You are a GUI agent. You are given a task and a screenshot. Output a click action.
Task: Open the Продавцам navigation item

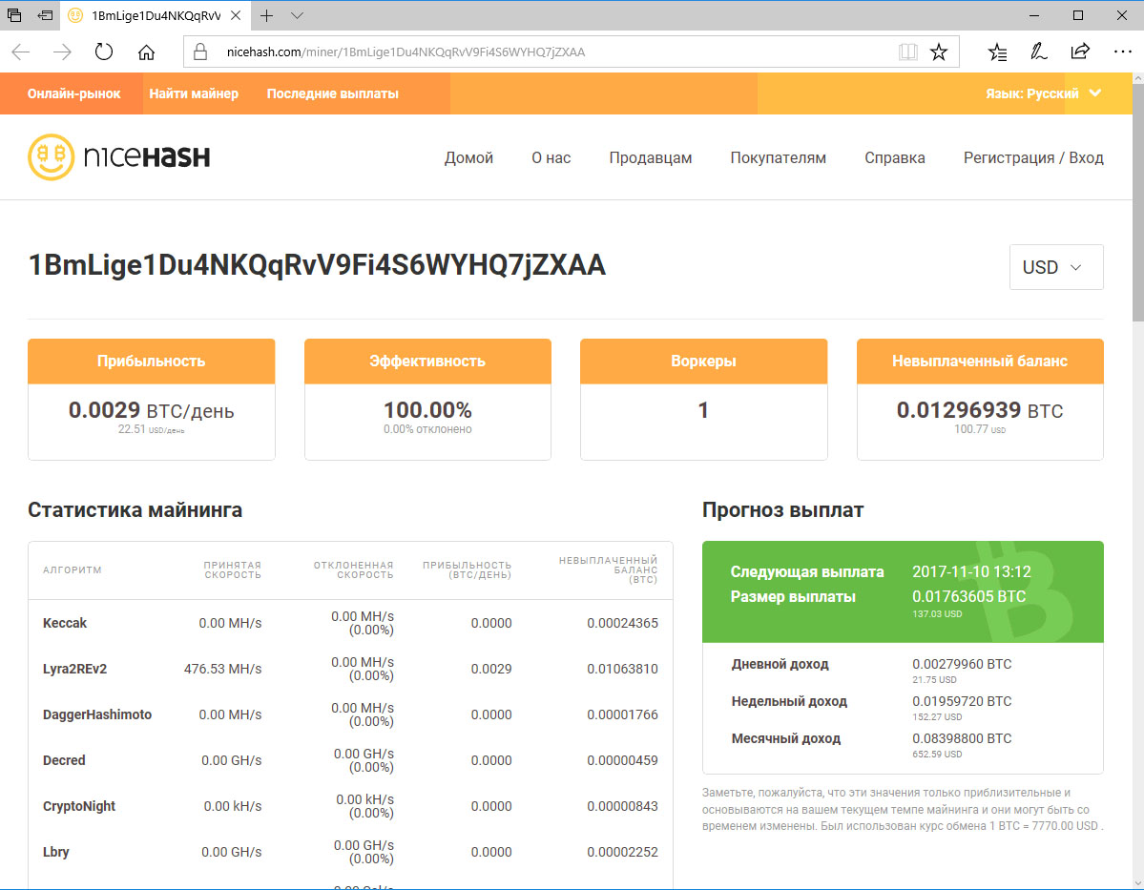[650, 157]
